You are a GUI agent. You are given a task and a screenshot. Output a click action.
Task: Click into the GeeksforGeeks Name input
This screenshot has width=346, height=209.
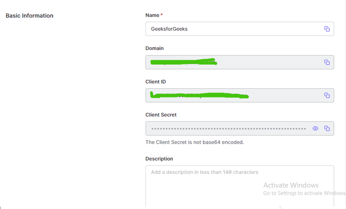(x=225, y=29)
